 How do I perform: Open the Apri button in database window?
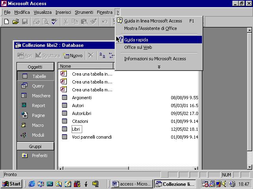pos(25,56)
